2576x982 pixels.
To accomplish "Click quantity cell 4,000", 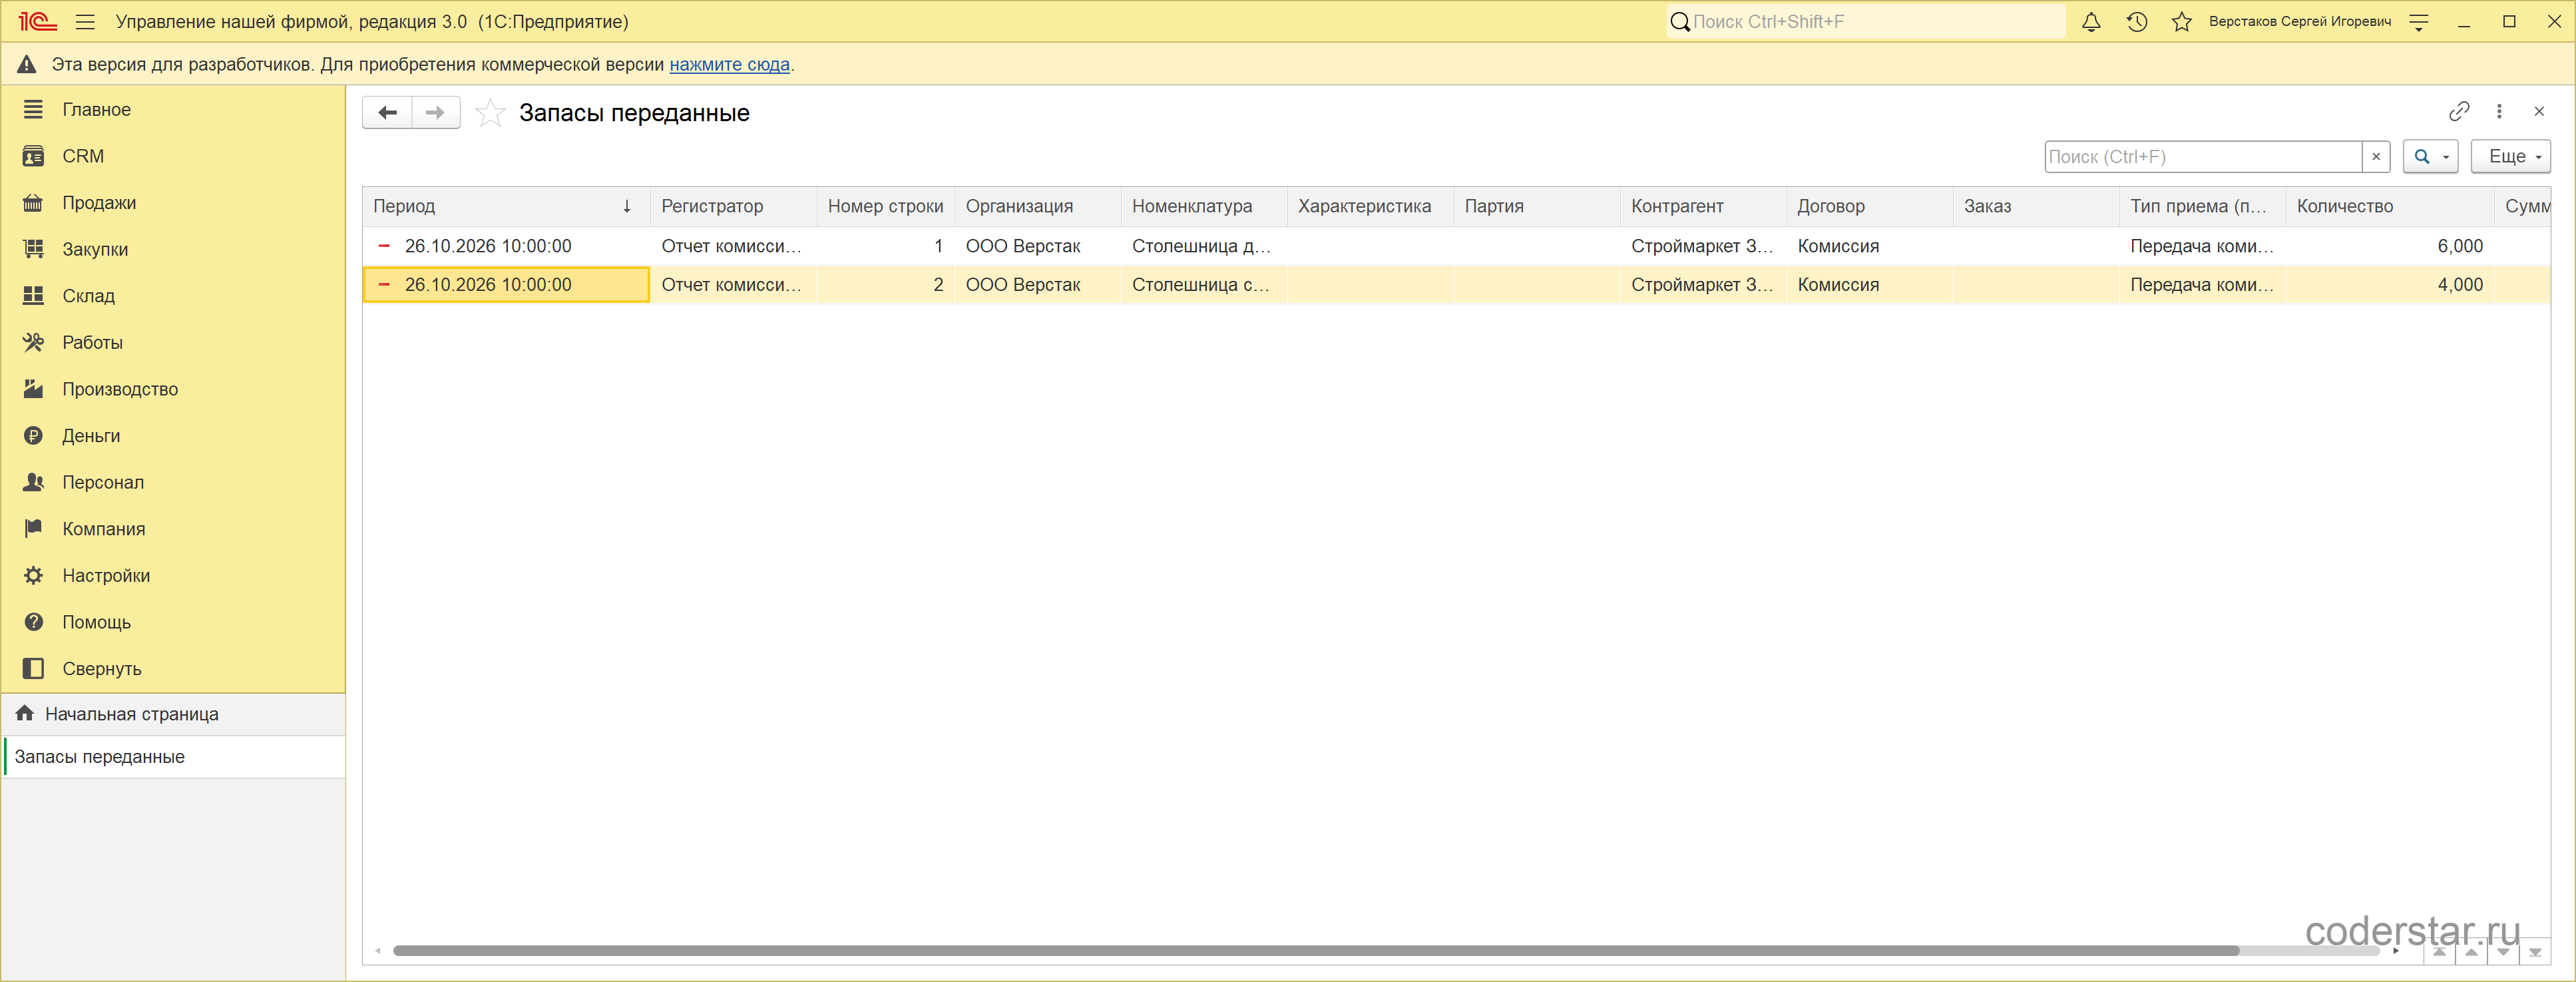I will pyautogui.click(x=2390, y=285).
